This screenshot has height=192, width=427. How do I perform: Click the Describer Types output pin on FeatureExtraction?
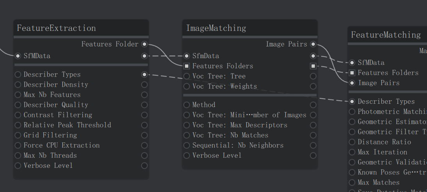coord(144,75)
